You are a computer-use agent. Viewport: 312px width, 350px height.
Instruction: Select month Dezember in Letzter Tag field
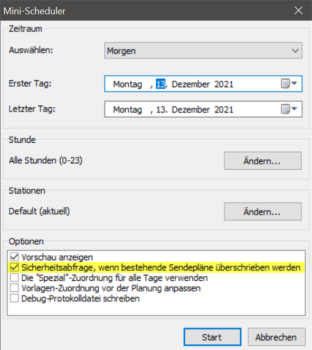pyautogui.click(x=191, y=109)
